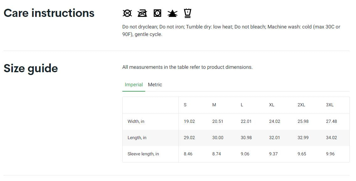Click the do not dryclean icon
The height and width of the screenshot is (181, 356).
pyautogui.click(x=127, y=13)
